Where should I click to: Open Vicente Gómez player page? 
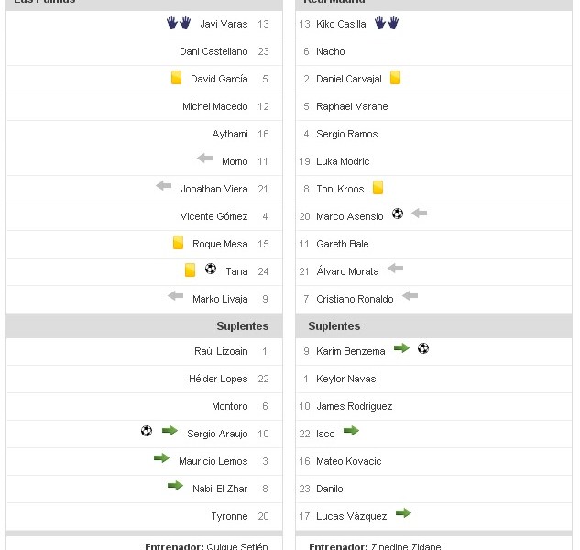click(213, 216)
